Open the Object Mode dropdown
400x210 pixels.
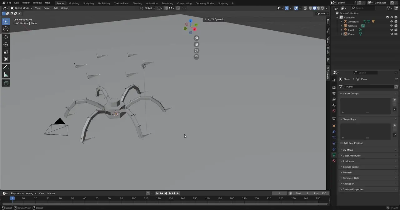(21, 8)
